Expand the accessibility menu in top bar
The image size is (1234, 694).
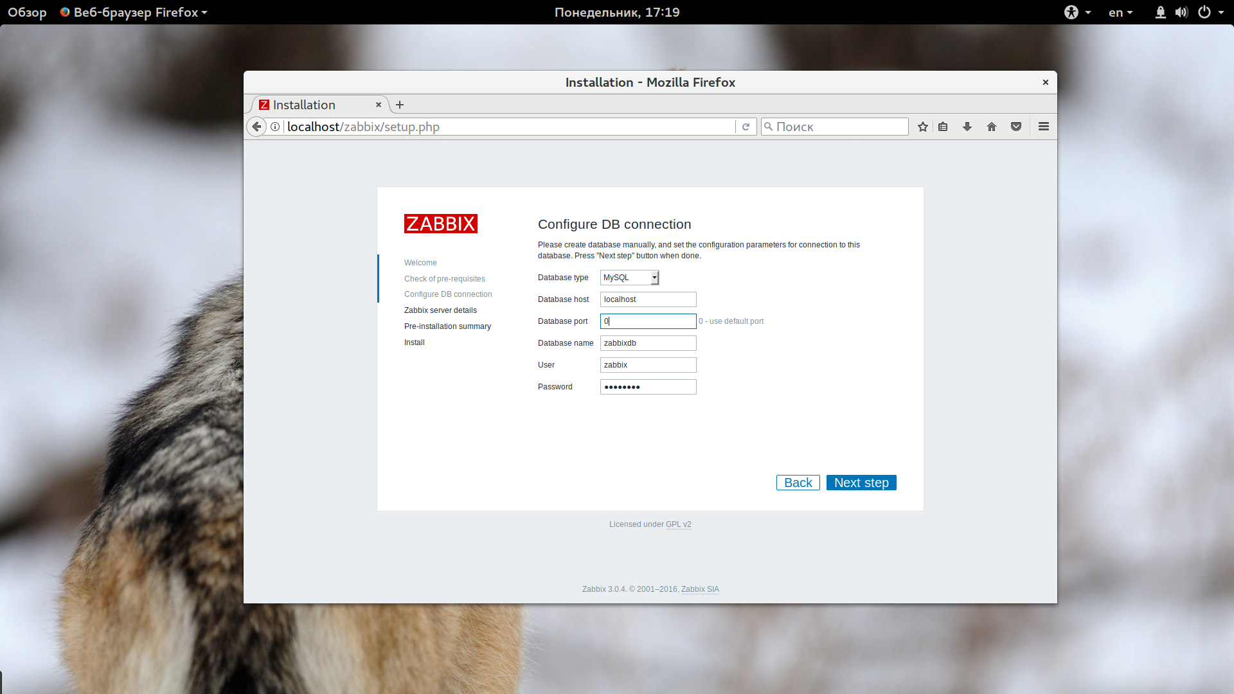pos(1078,12)
